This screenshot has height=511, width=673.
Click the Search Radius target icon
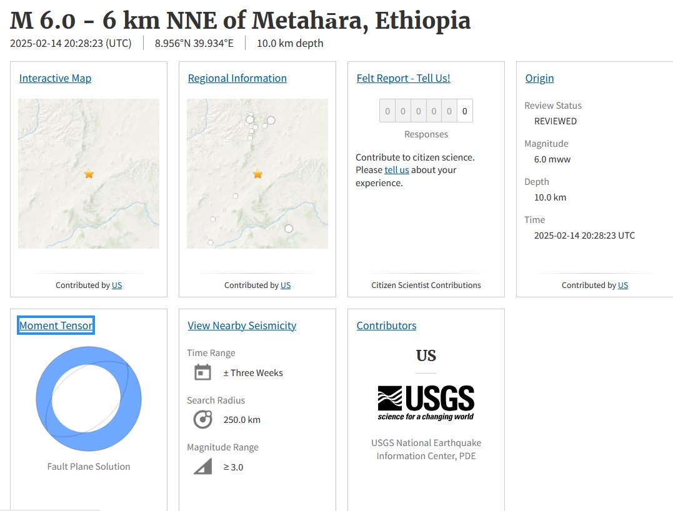click(x=202, y=419)
